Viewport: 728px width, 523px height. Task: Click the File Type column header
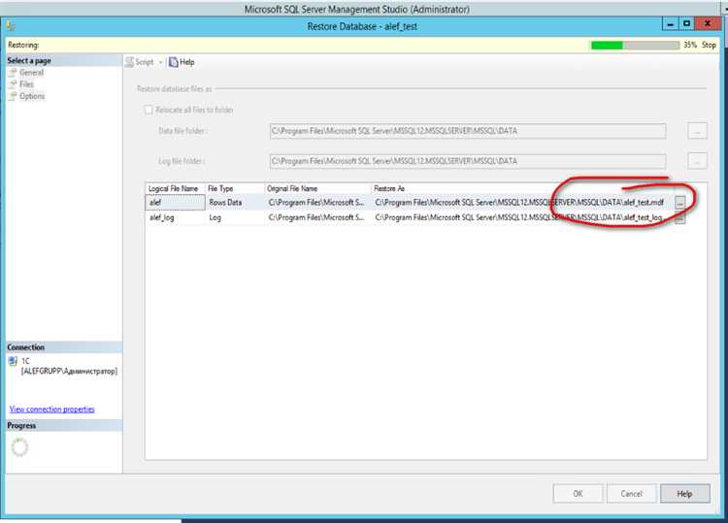point(235,188)
